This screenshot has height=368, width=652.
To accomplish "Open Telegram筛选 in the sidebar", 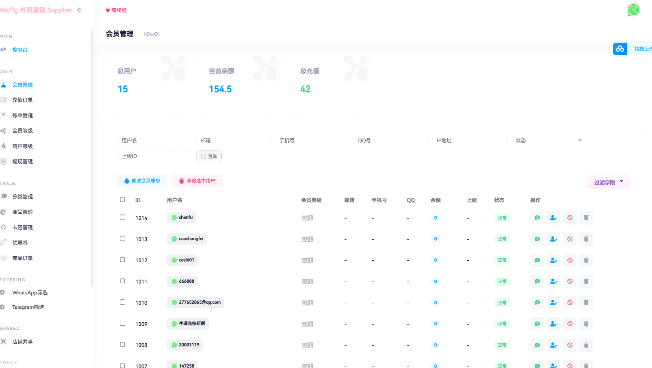I will click(x=28, y=307).
